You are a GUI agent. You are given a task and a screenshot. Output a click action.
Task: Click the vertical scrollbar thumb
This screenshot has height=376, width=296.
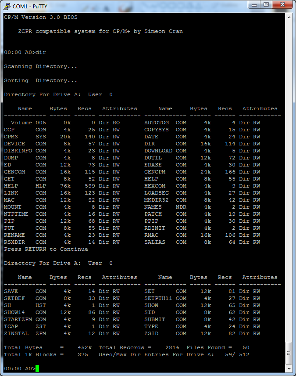pyautogui.click(x=289, y=353)
